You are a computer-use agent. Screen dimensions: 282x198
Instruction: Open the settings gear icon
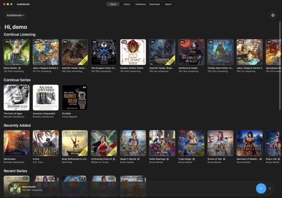273,15
